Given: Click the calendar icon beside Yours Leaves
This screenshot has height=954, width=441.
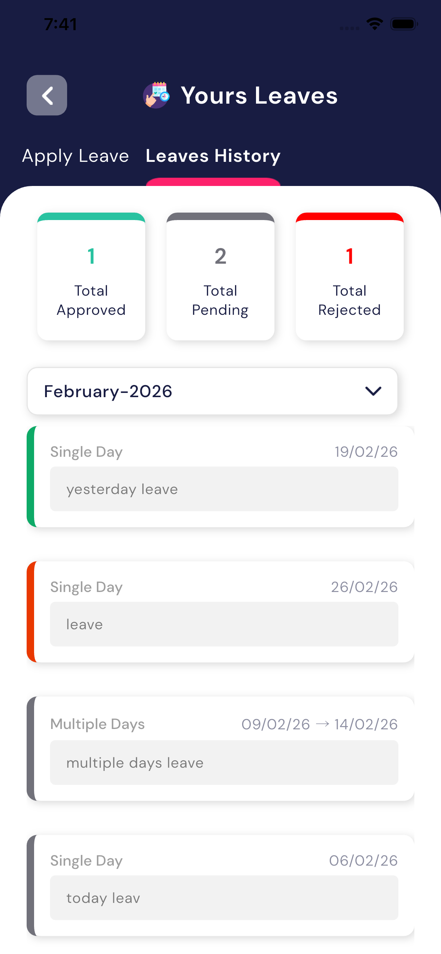Looking at the screenshot, I should [156, 95].
